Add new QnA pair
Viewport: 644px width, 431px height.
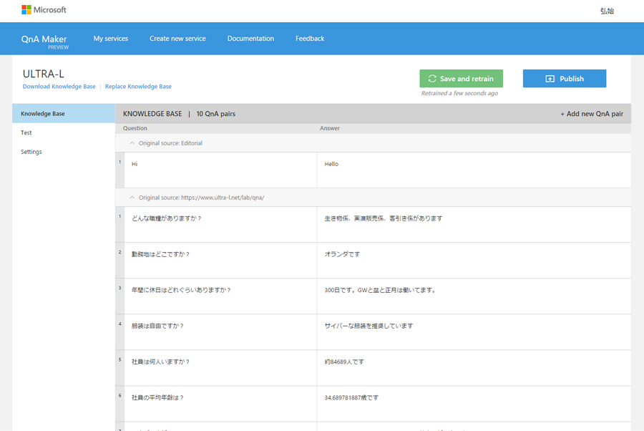pos(592,114)
